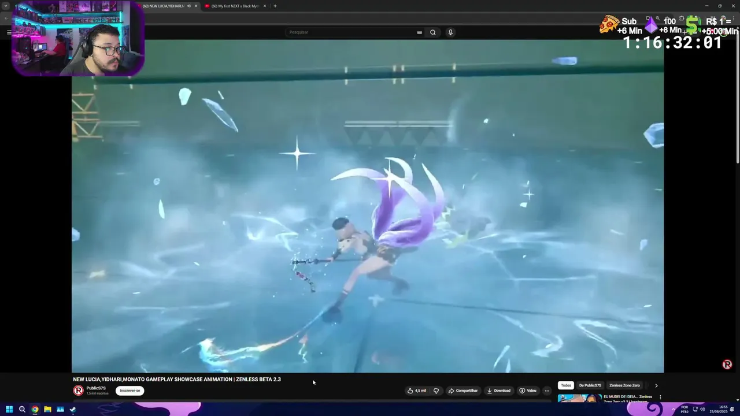Click the video title text
This screenshot has height=416, width=740.
pyautogui.click(x=177, y=380)
